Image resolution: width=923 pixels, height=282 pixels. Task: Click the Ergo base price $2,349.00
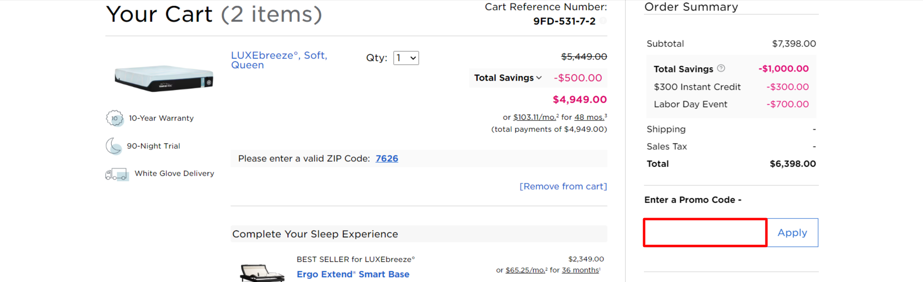(x=586, y=259)
